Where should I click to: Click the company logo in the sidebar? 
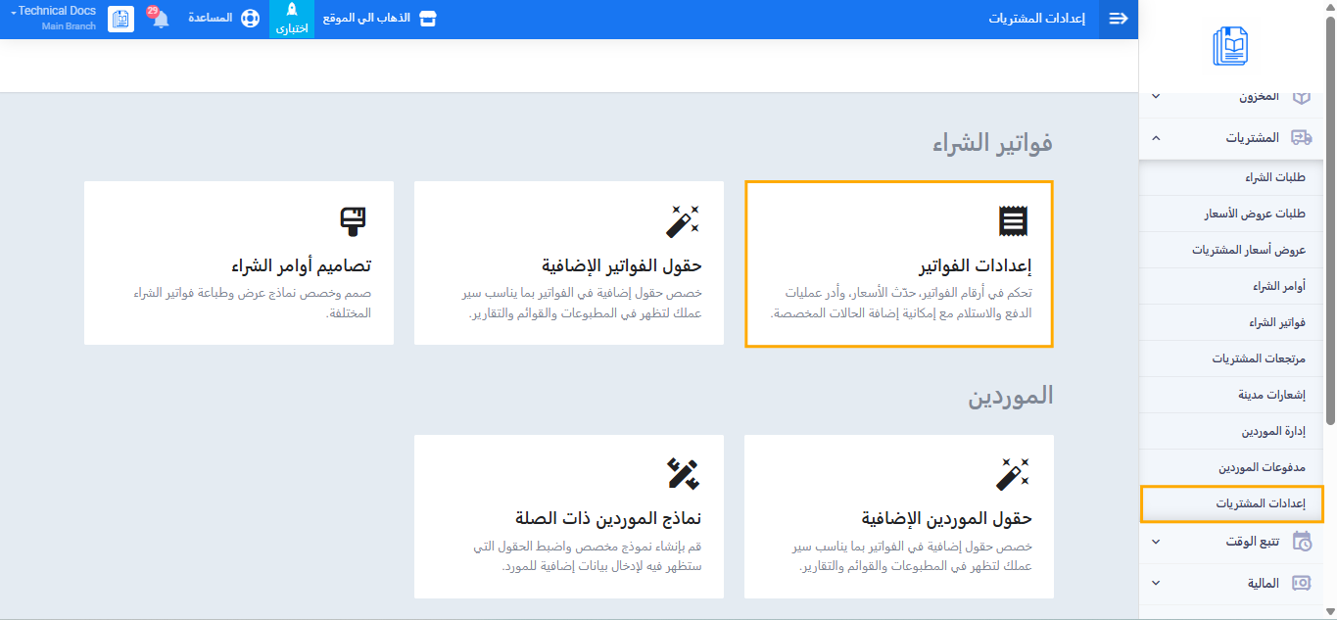1229,46
